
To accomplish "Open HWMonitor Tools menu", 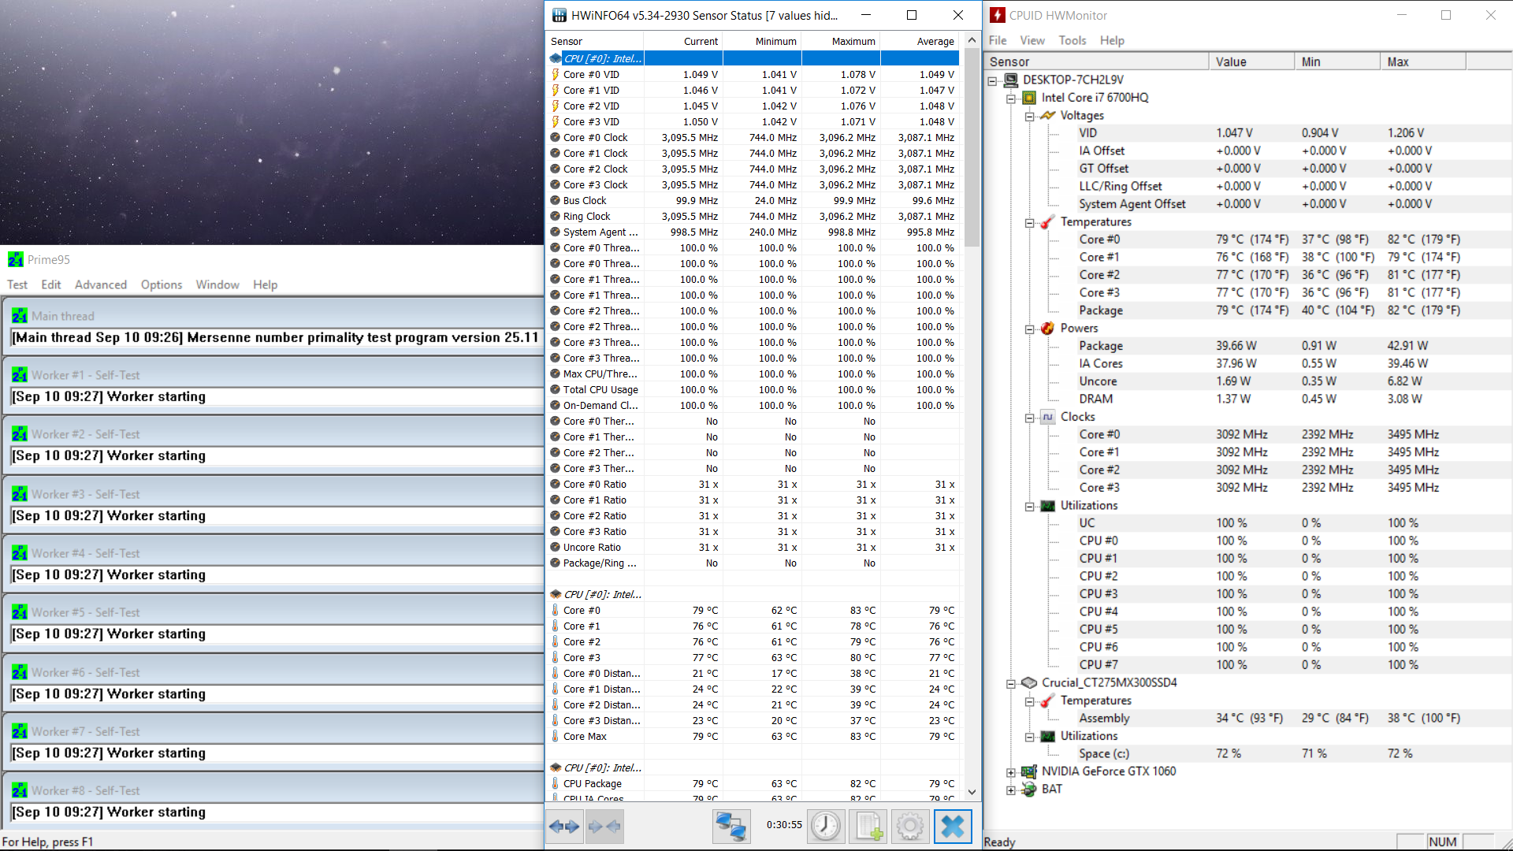I will (x=1072, y=40).
